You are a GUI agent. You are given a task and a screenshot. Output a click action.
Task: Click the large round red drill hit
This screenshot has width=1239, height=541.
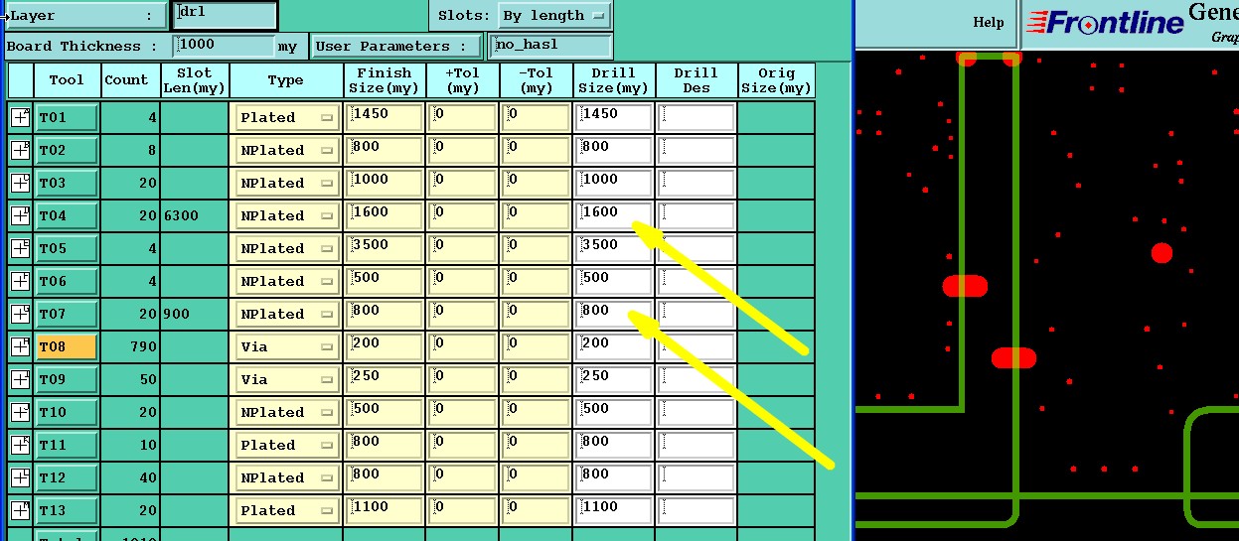click(x=1162, y=253)
